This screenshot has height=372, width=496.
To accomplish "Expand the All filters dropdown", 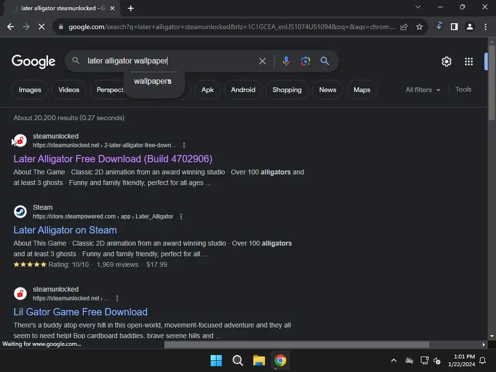I will pos(423,90).
